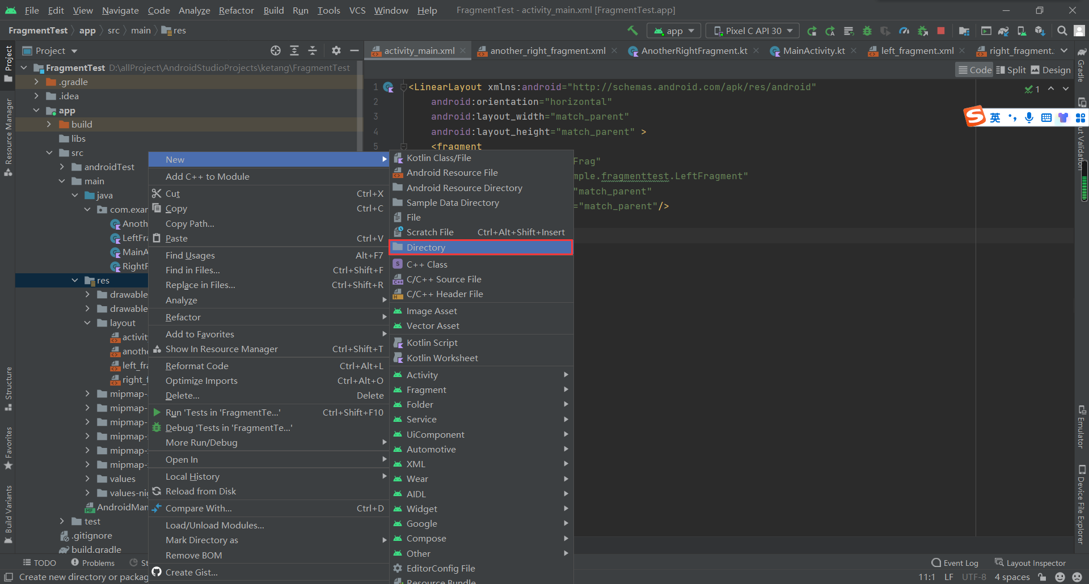This screenshot has width=1089, height=584.
Task: Open the Profiler gauge icon
Action: click(904, 31)
